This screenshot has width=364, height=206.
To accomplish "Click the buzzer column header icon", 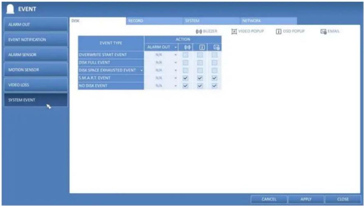I will 187,47.
